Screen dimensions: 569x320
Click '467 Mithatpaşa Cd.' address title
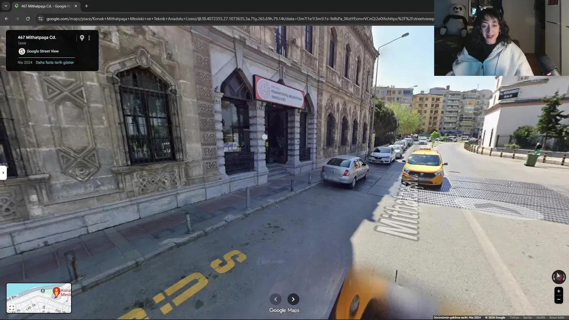[37, 37]
